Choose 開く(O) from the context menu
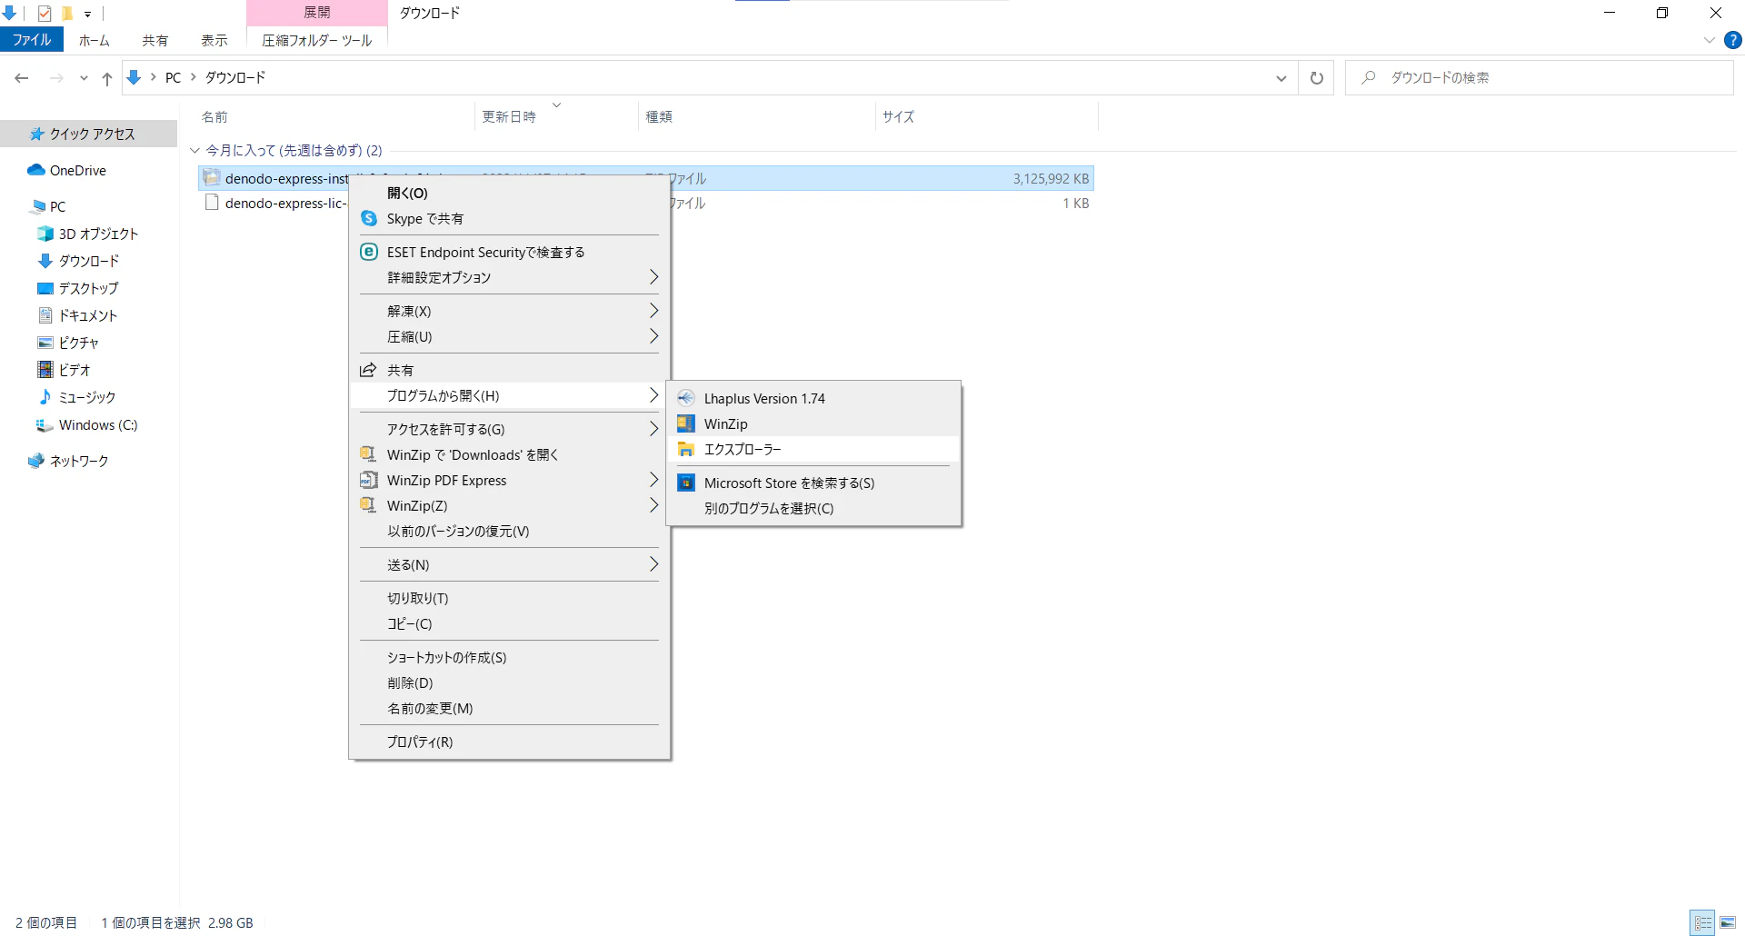 [x=509, y=193]
